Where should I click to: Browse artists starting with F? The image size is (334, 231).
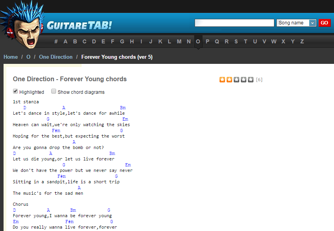click(113, 41)
